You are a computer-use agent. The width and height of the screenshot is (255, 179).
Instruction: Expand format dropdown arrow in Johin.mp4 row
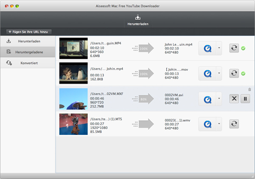(x=219, y=73)
